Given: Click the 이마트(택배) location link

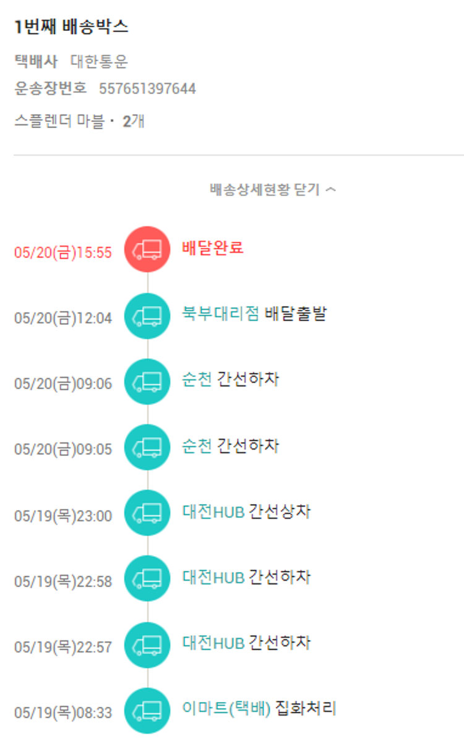Looking at the screenshot, I should point(226,708).
